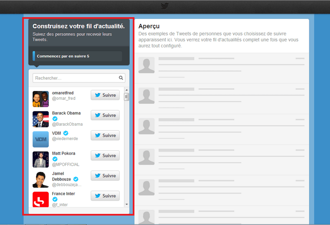Click the Barack Obama name text
The image size is (330, 225).
pyautogui.click(x=66, y=113)
